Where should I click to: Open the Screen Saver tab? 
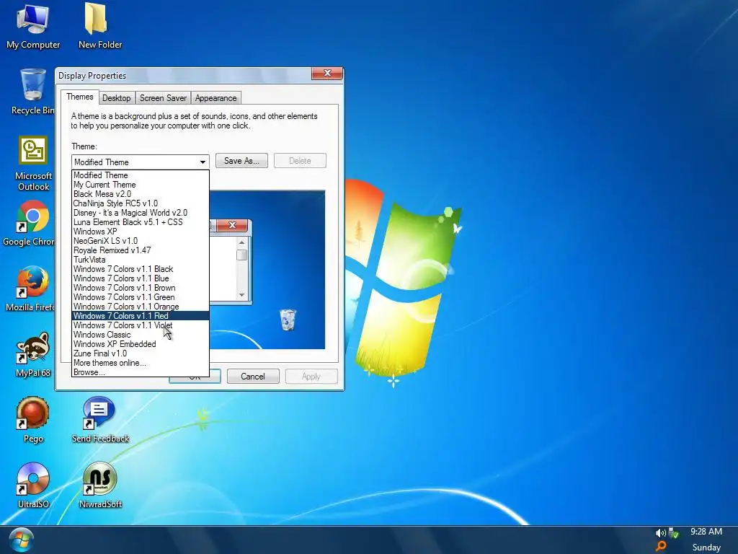point(163,98)
